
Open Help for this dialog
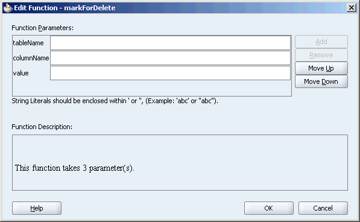pos(37,208)
